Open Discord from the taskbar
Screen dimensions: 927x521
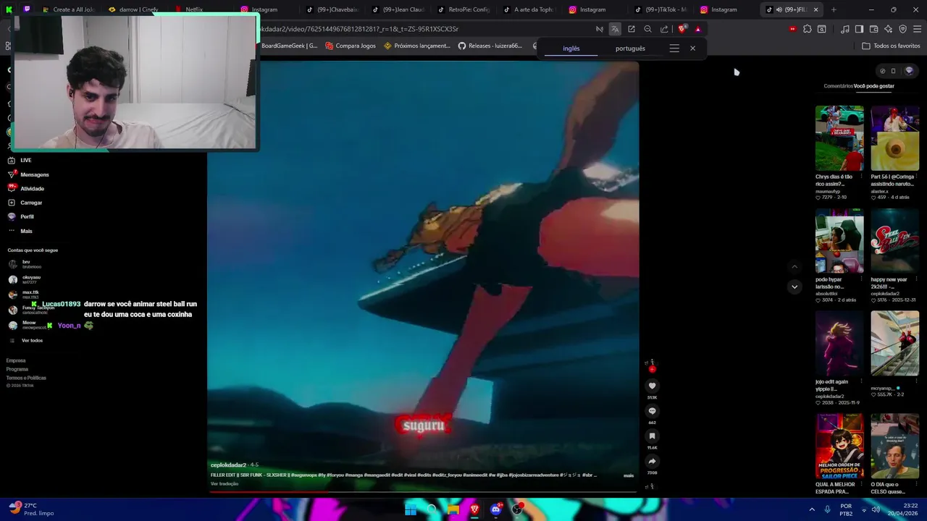(x=496, y=509)
